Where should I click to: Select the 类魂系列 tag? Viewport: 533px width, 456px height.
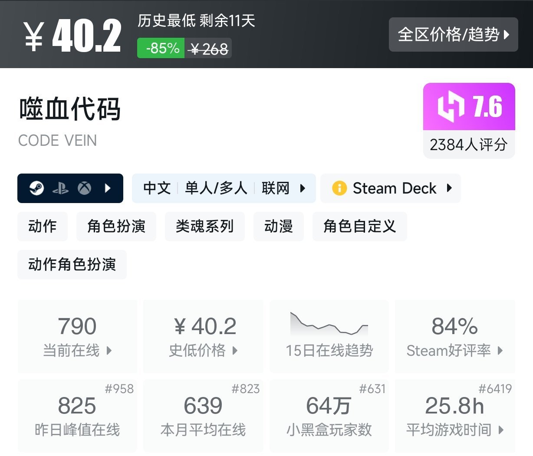pyautogui.click(x=204, y=226)
